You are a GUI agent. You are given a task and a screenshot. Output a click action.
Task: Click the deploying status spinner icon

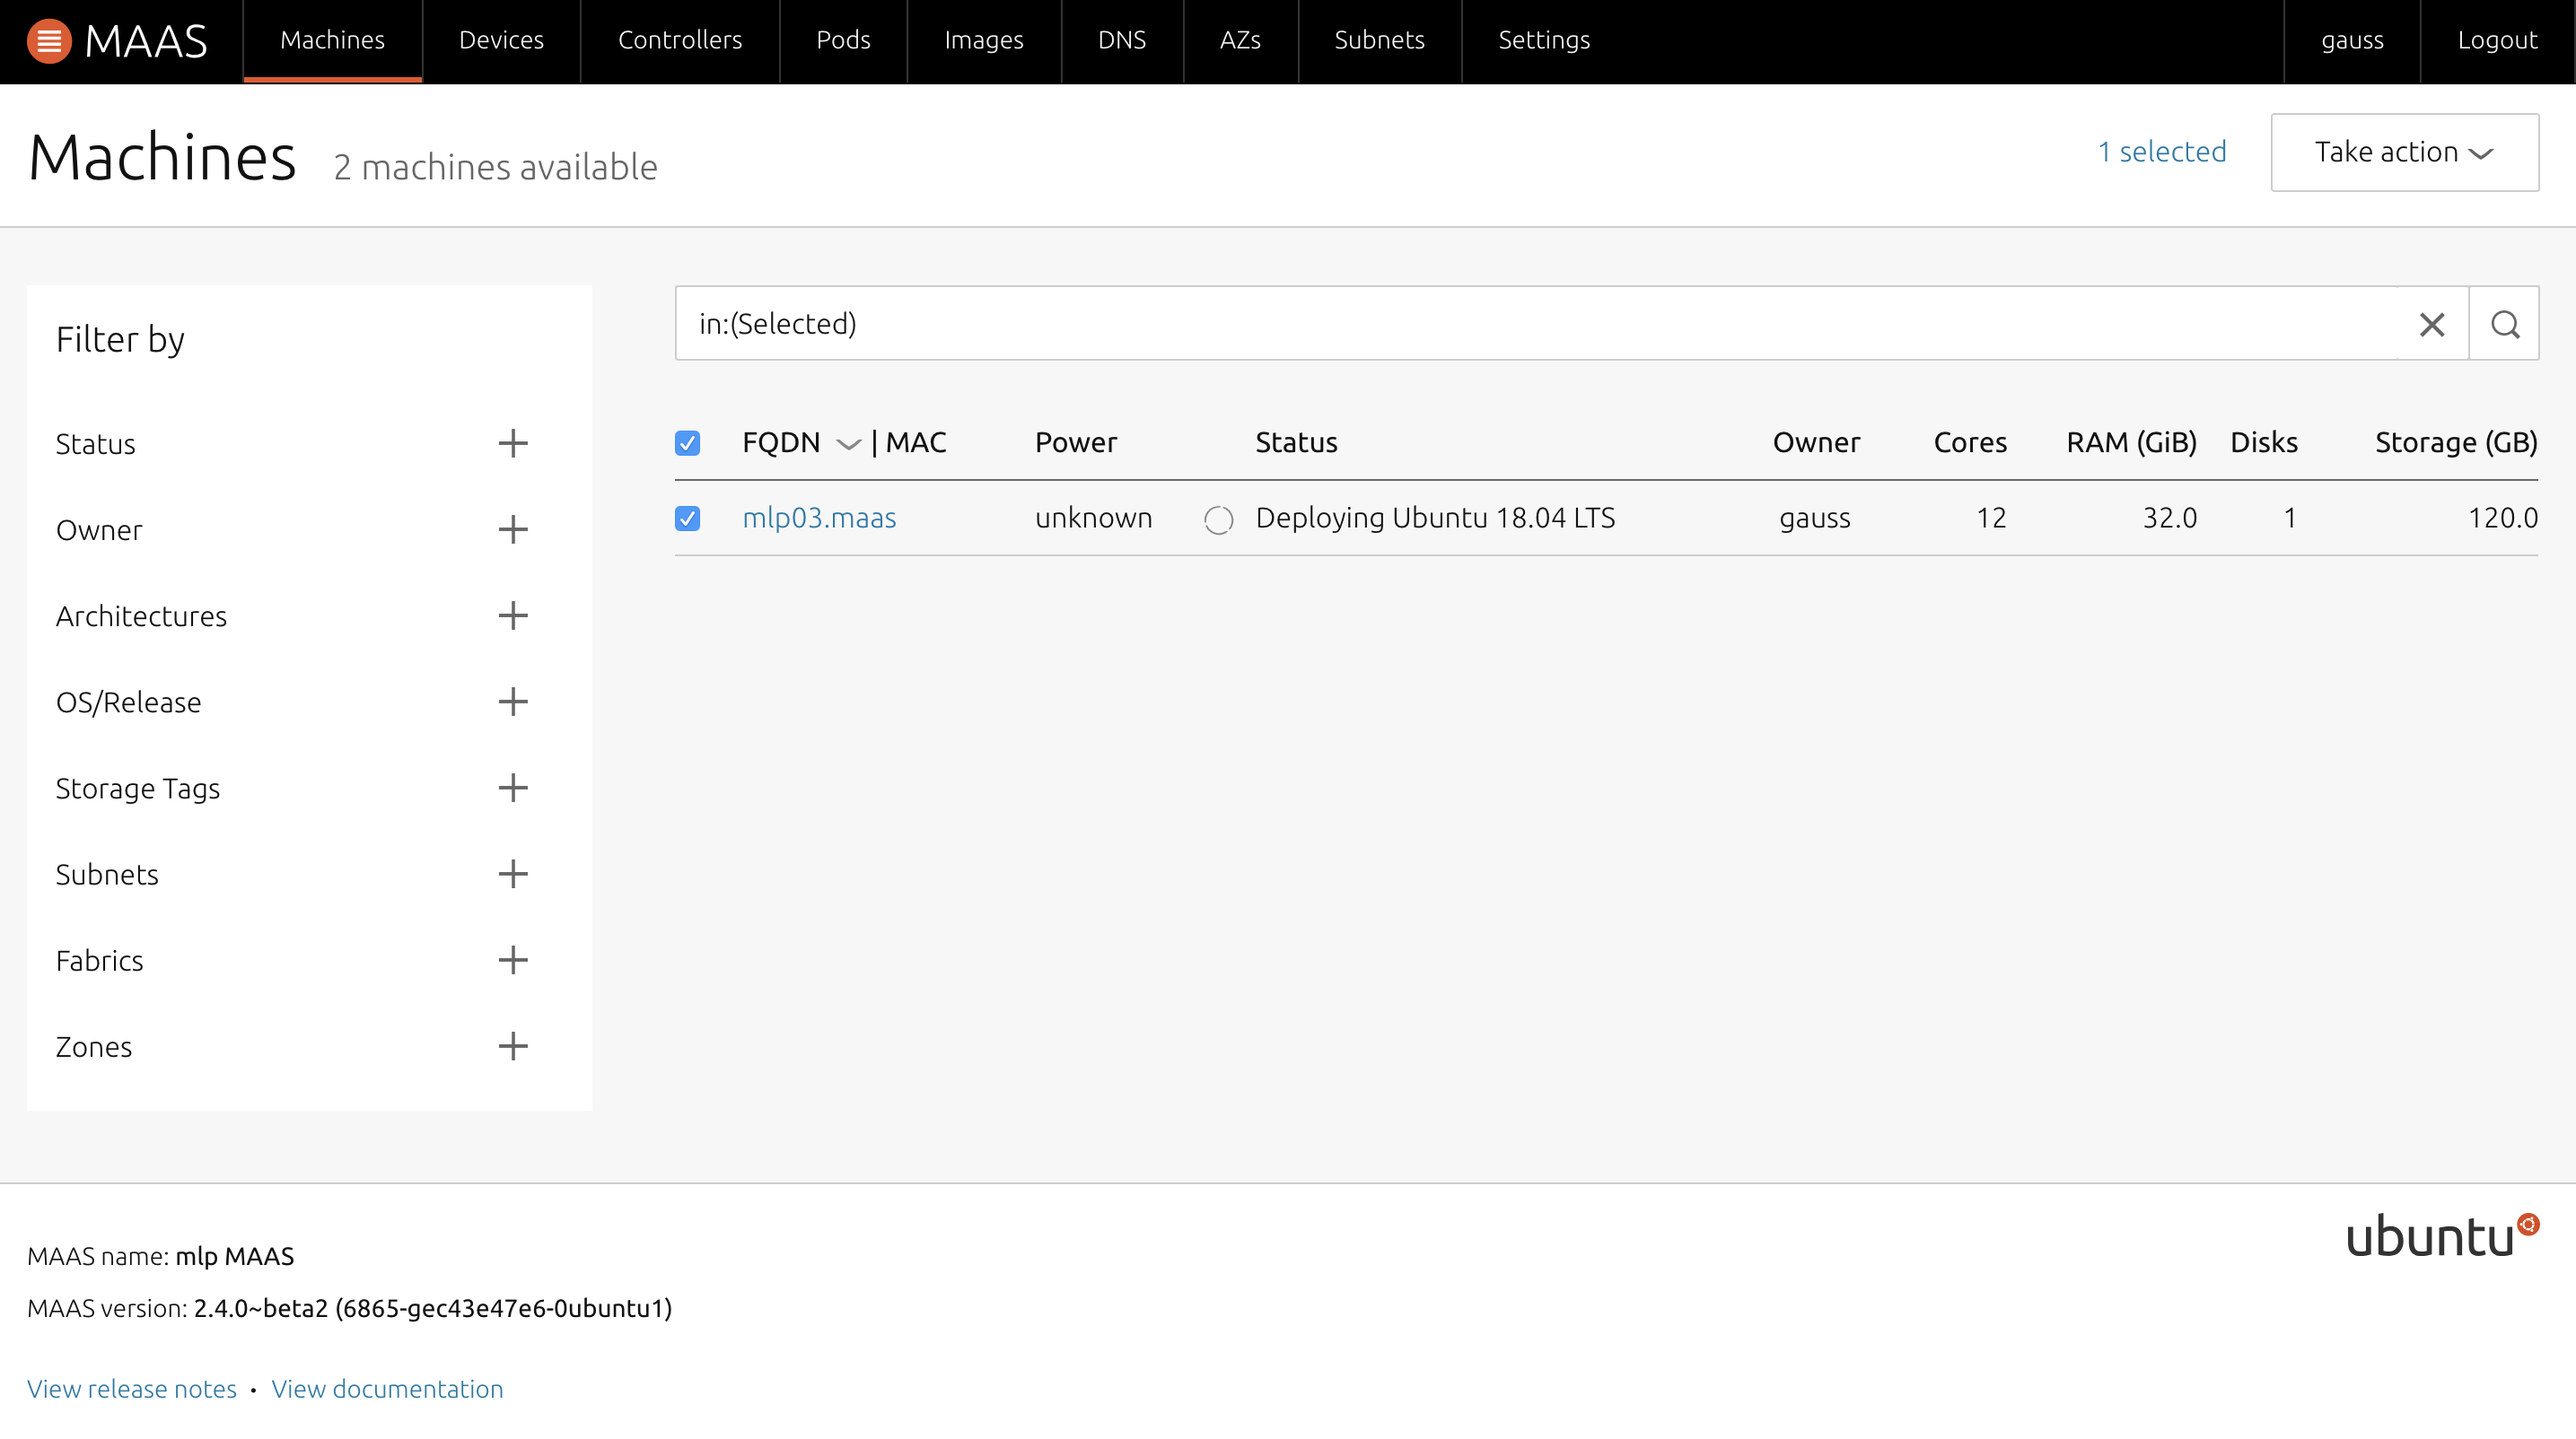click(1218, 519)
